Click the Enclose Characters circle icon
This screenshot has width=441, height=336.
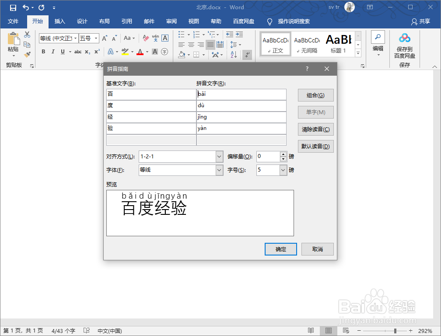point(164,52)
